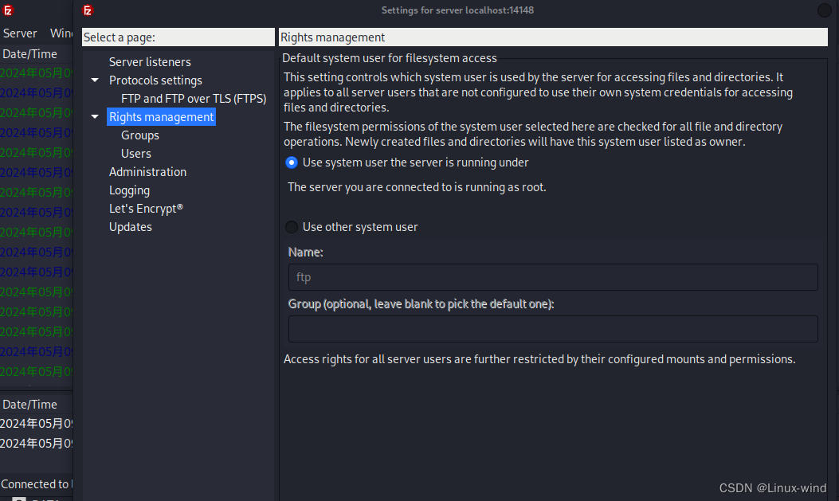Select Use system user the server is running under
Viewport: 839px width, 501px height.
(x=292, y=162)
